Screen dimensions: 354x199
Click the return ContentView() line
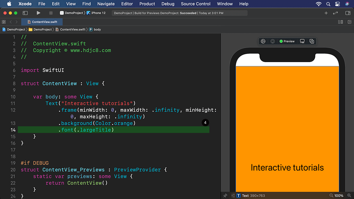[76, 183]
